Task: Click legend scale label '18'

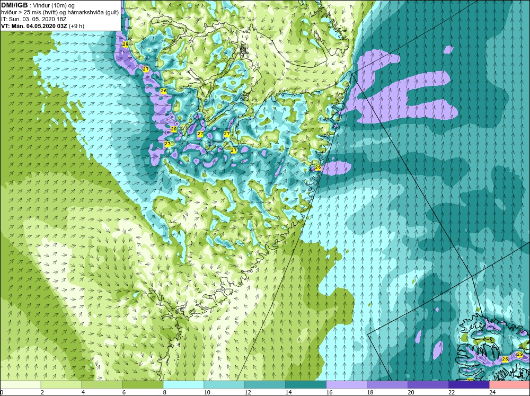Action: tap(370, 392)
